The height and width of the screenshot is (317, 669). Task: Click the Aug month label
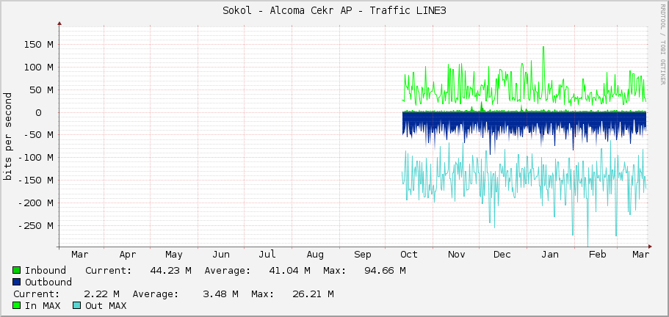(315, 255)
